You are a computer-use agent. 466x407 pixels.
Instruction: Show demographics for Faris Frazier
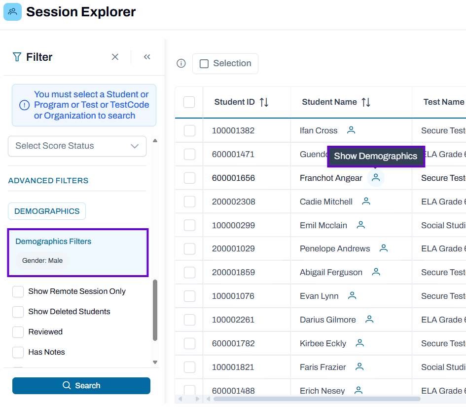coord(359,366)
